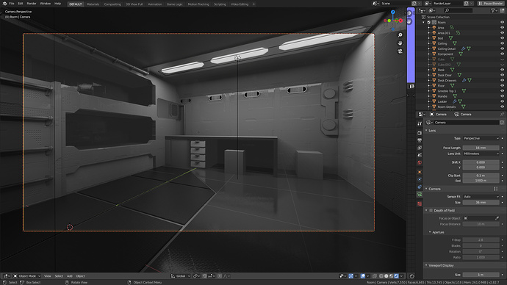Image resolution: width=507 pixels, height=285 pixels.
Task: Collapse the Aperture subpanel
Action: (x=430, y=232)
